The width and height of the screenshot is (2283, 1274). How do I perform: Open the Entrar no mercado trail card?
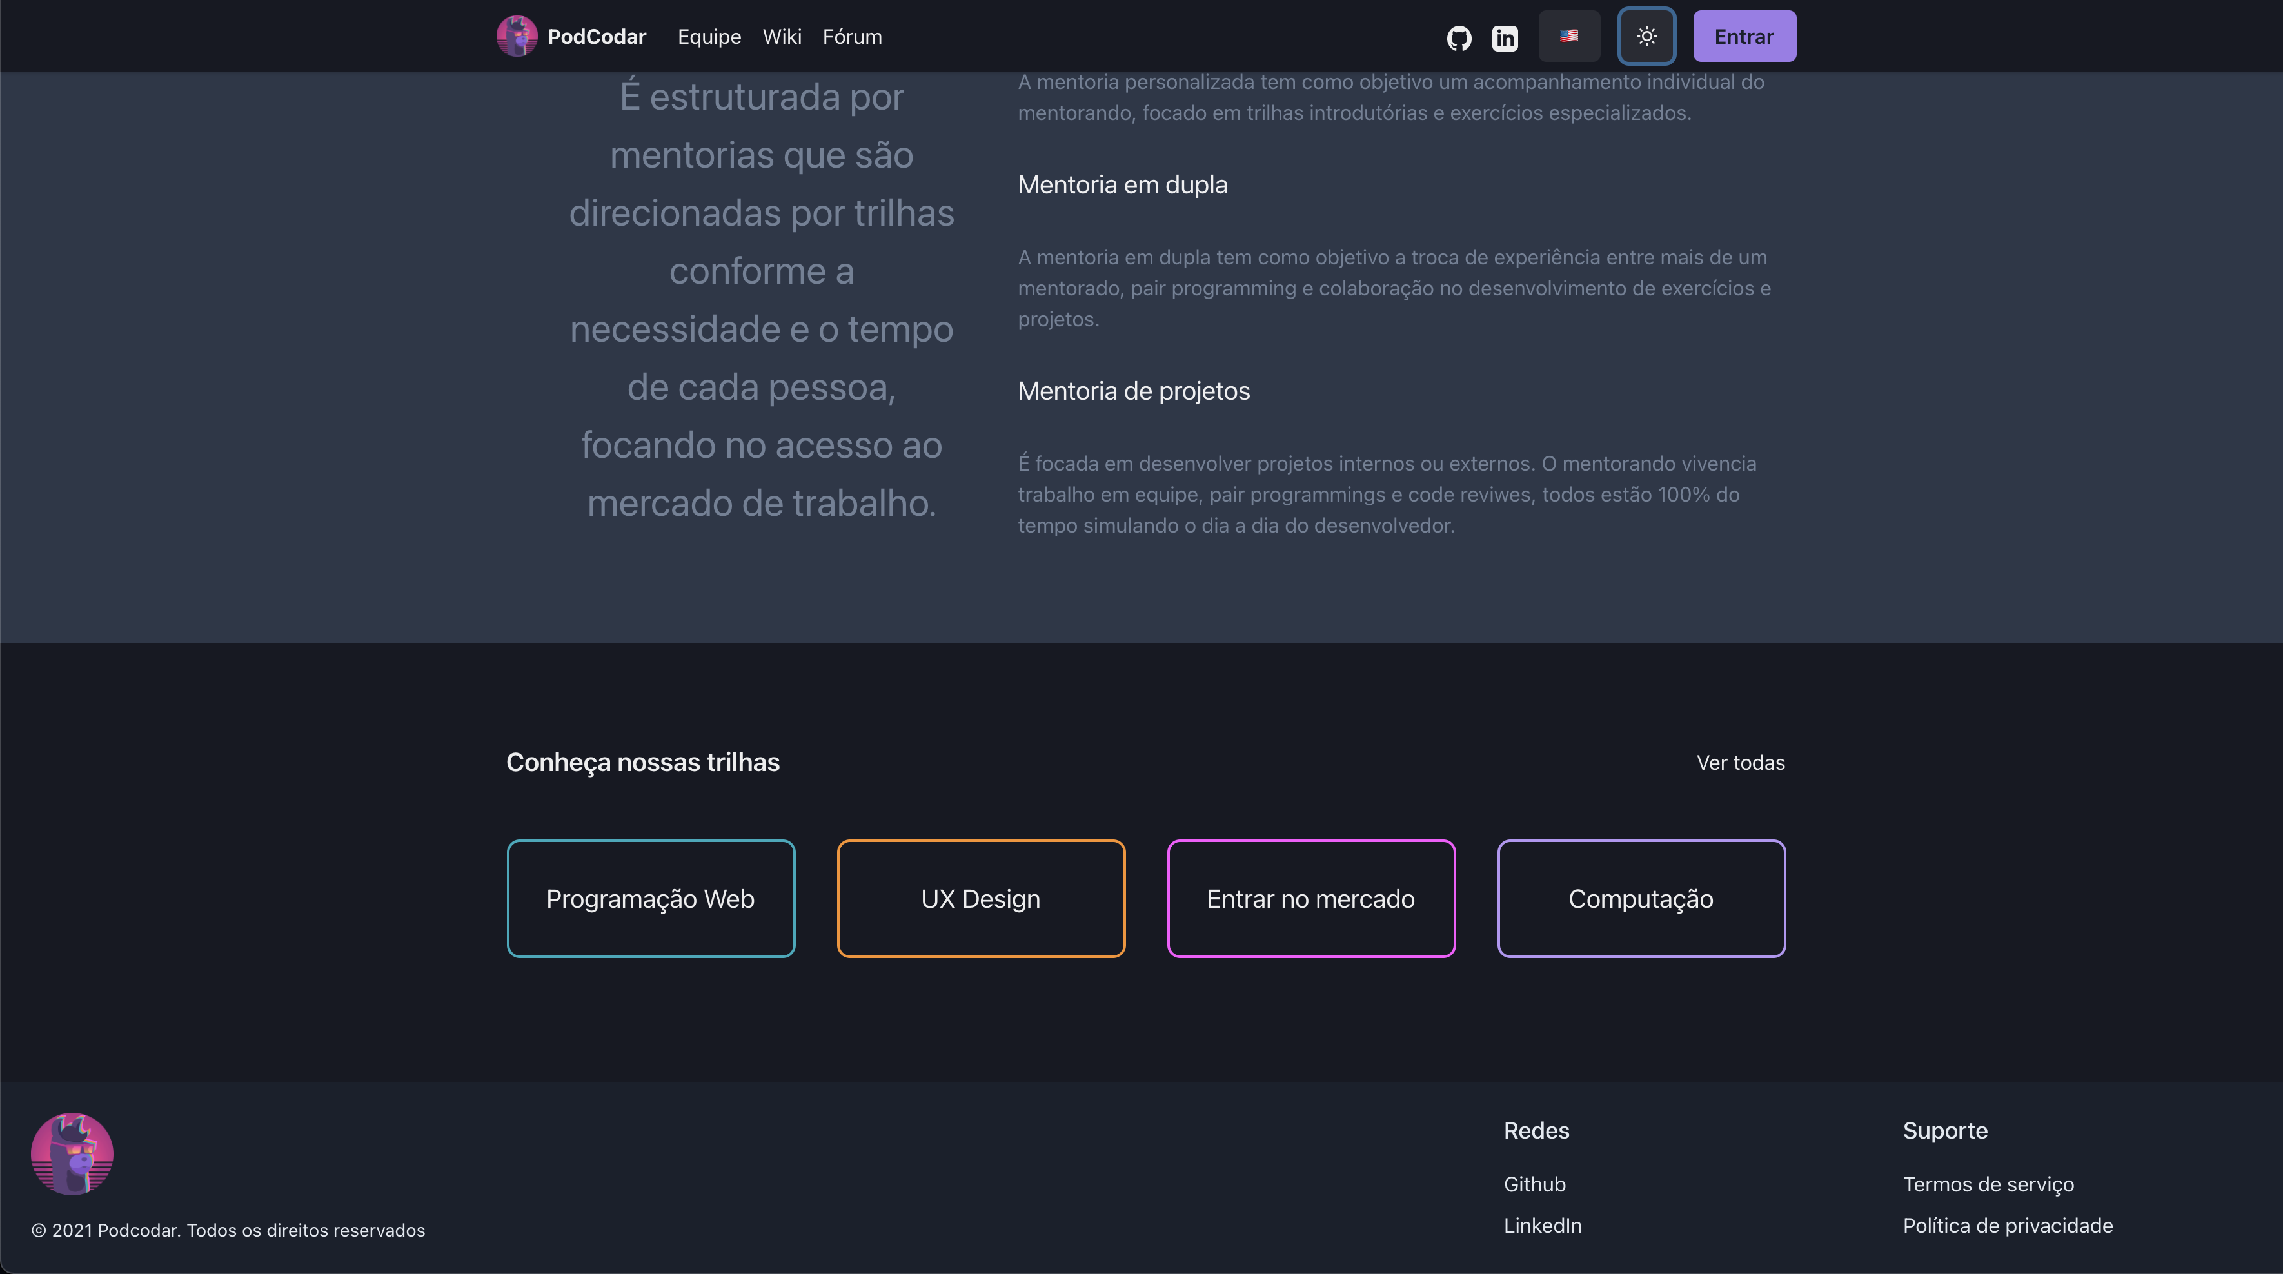1310,898
